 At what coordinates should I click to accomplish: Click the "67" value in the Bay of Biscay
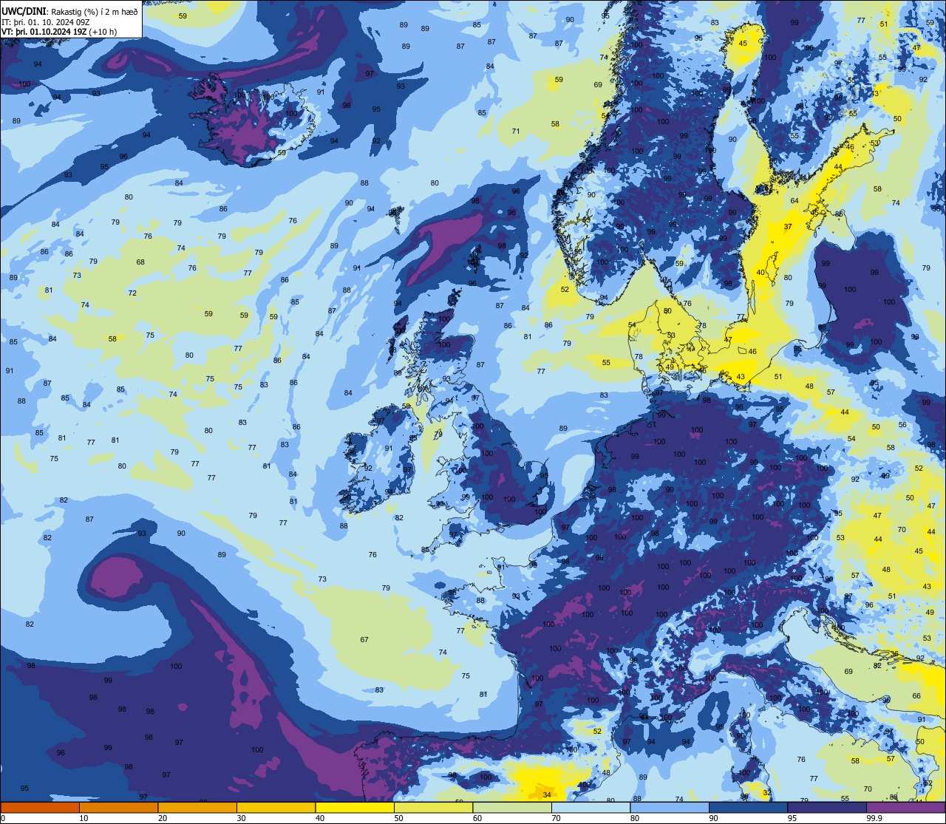pyautogui.click(x=364, y=639)
